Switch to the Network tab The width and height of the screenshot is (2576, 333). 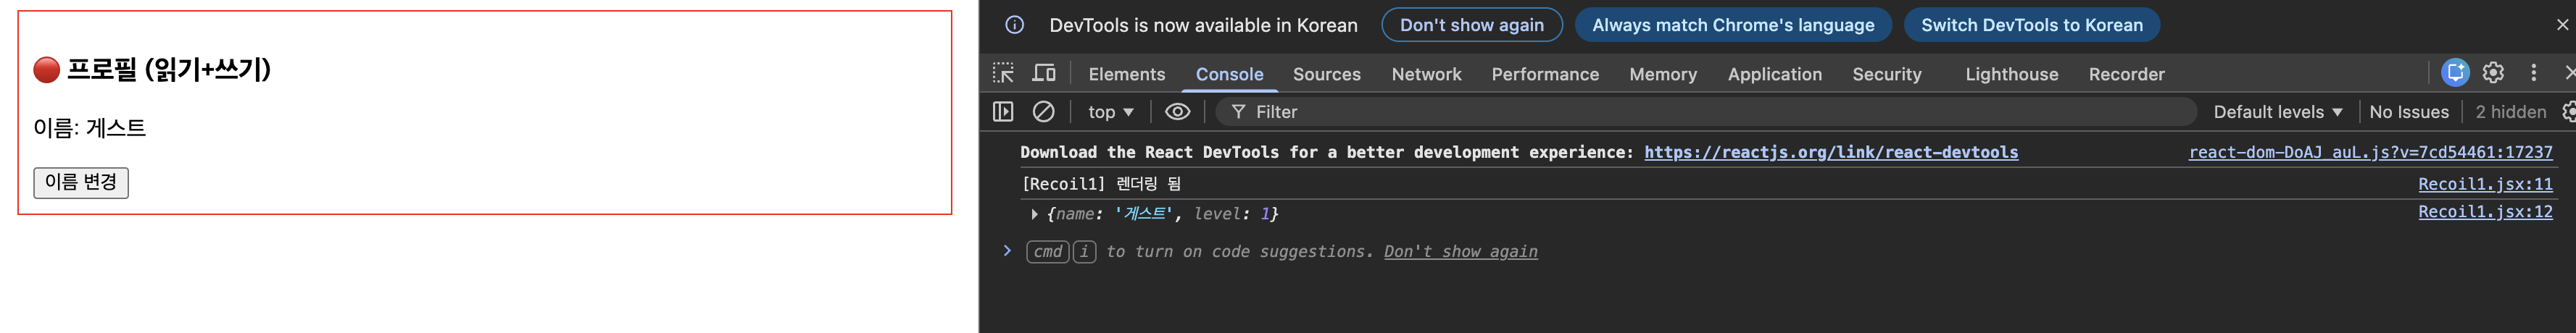(1426, 74)
